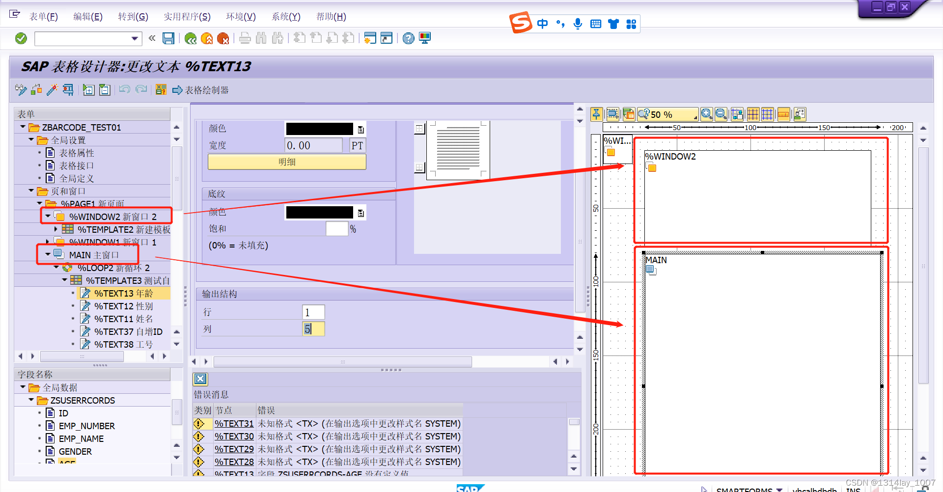Open the 编辑(E) menu
The image size is (943, 492).
(x=87, y=17)
